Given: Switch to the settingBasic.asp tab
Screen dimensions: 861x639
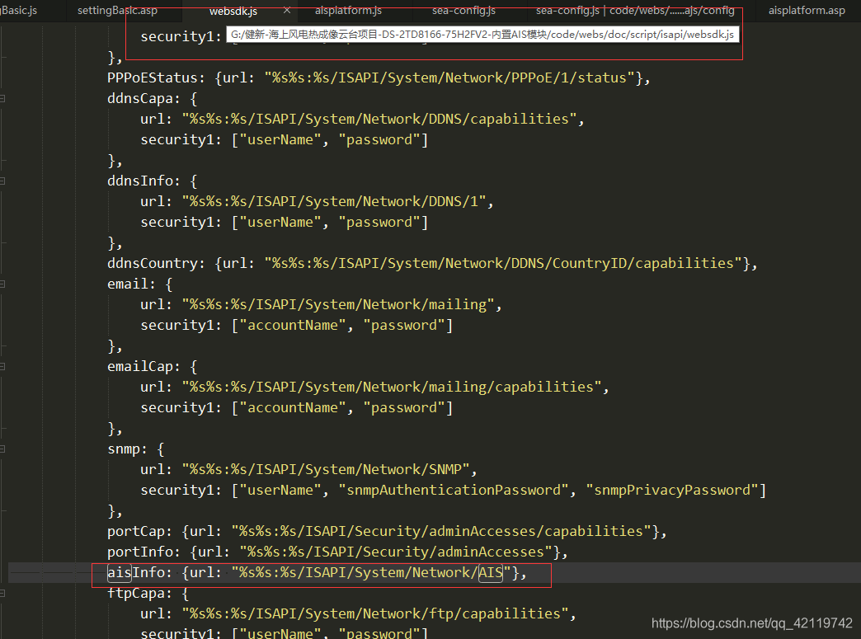Looking at the screenshot, I should point(117,11).
